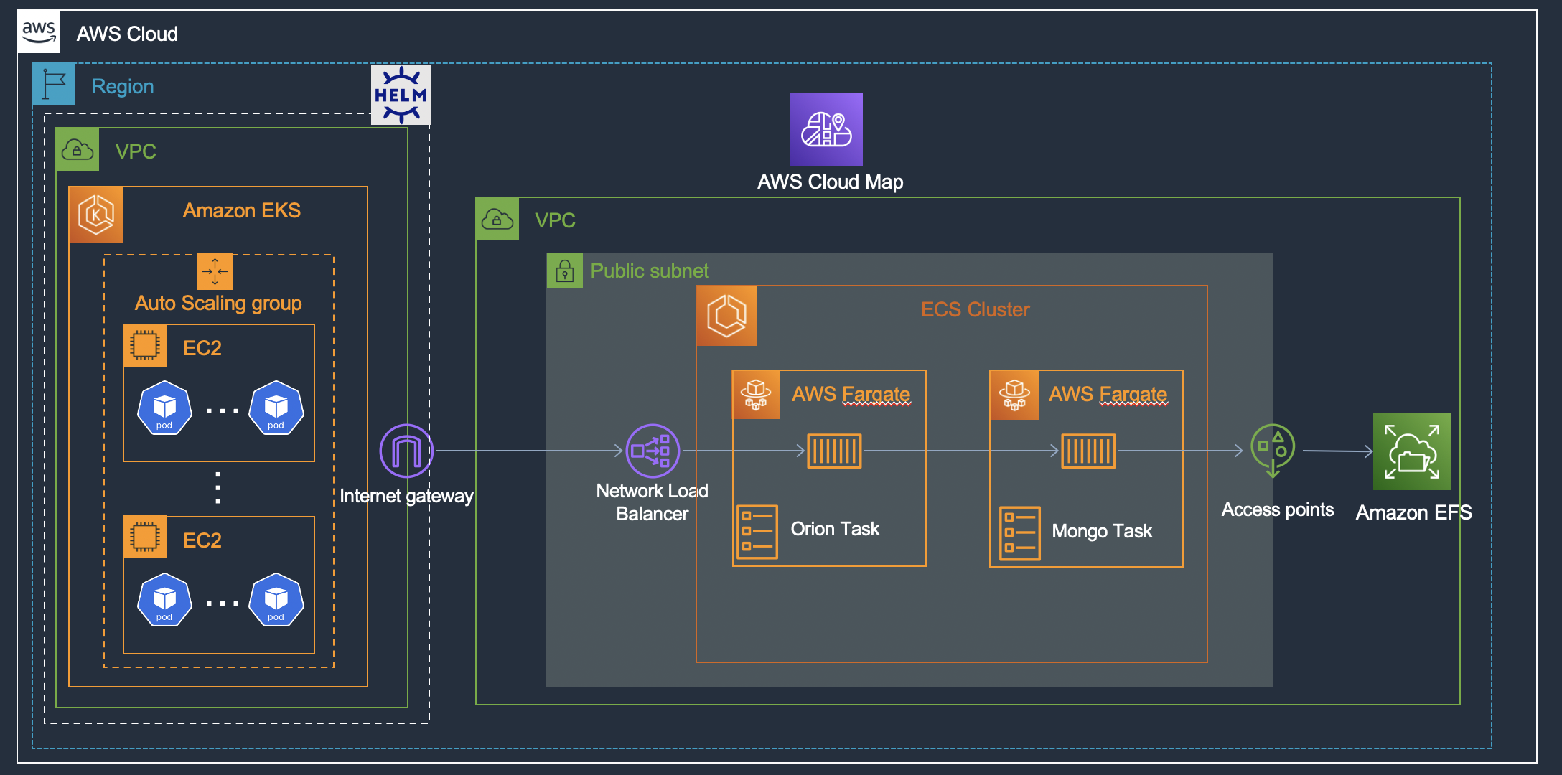
Task: Click the Orion Task label
Action: [x=835, y=529]
